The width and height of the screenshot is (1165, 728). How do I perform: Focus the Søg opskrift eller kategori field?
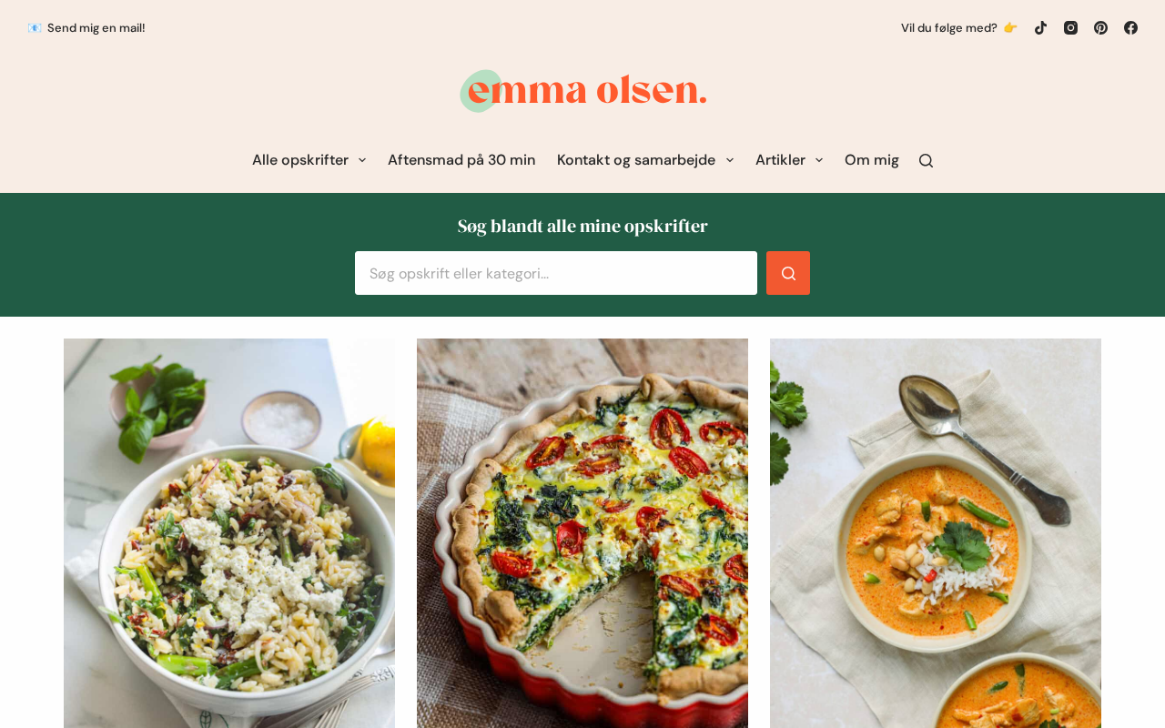pos(556,273)
